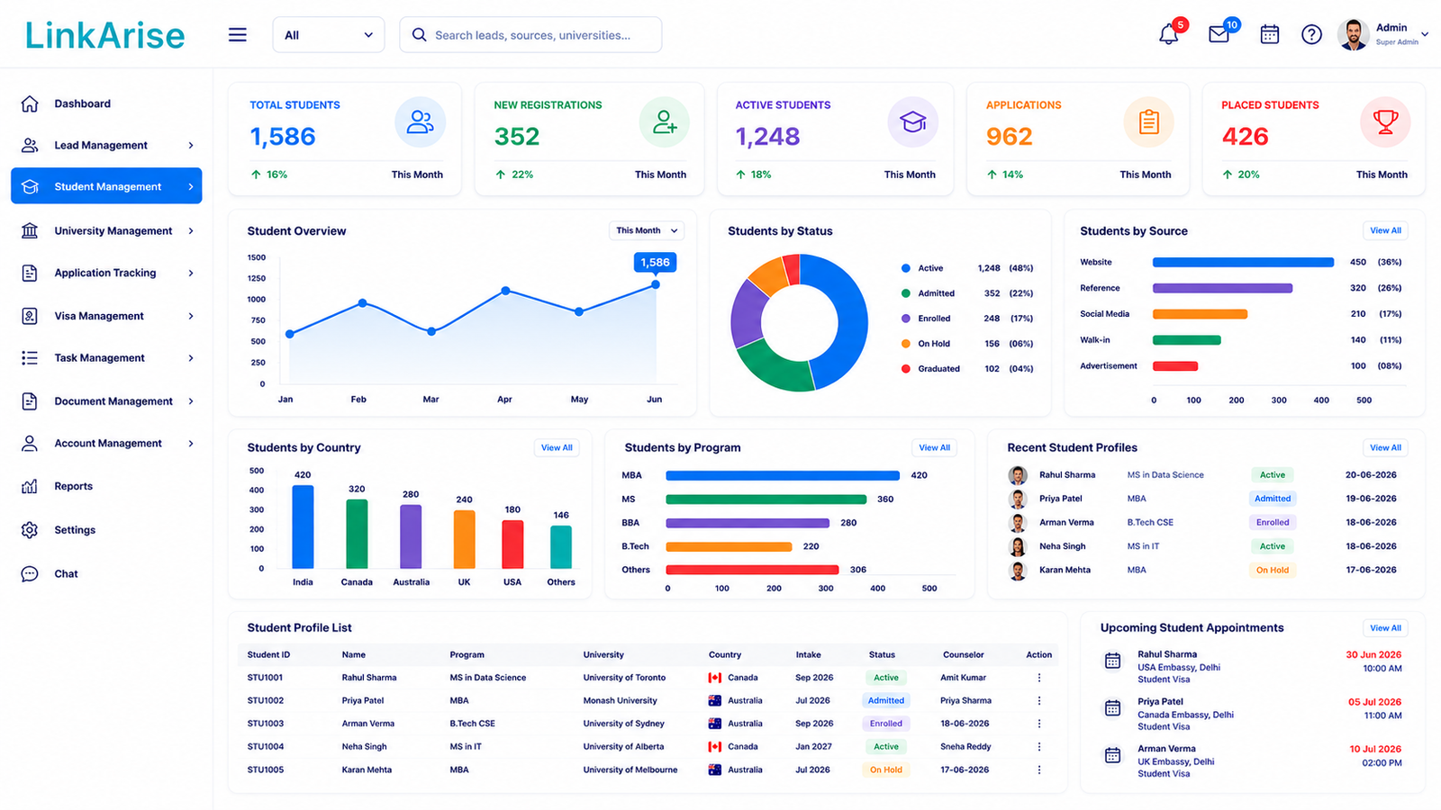Open row actions menu for STU1004
This screenshot has width=1441, height=810.
(1039, 747)
